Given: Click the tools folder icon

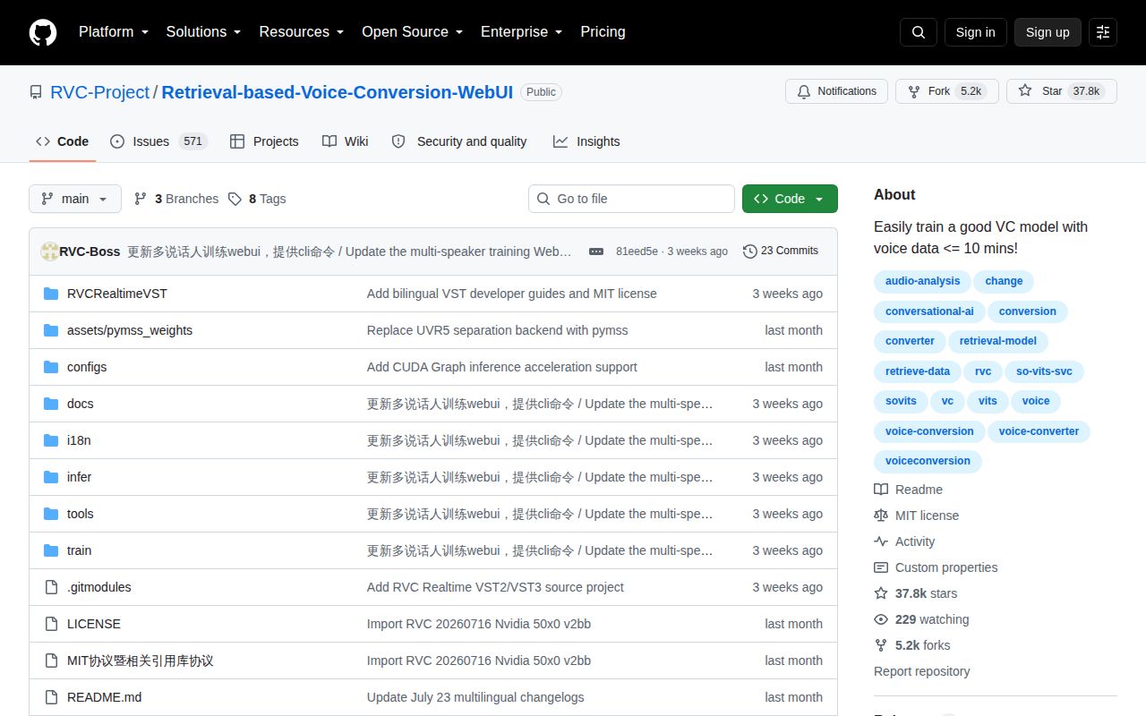Looking at the screenshot, I should tap(51, 514).
